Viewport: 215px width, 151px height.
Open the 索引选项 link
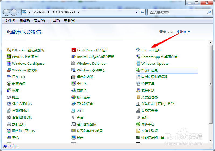coord(19,124)
